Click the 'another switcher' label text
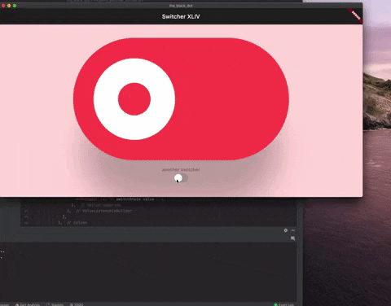Screen dimensions: 391x306 (181, 169)
